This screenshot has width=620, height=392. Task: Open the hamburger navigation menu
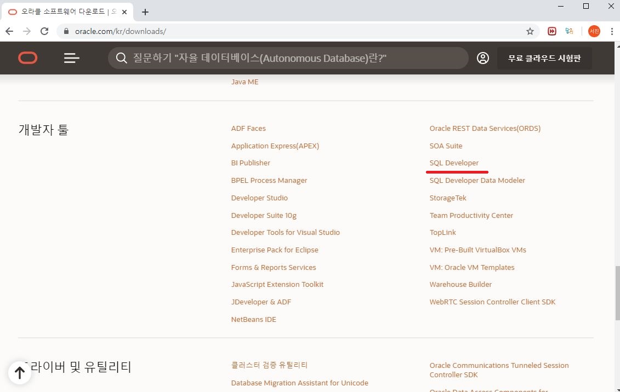[x=72, y=58]
